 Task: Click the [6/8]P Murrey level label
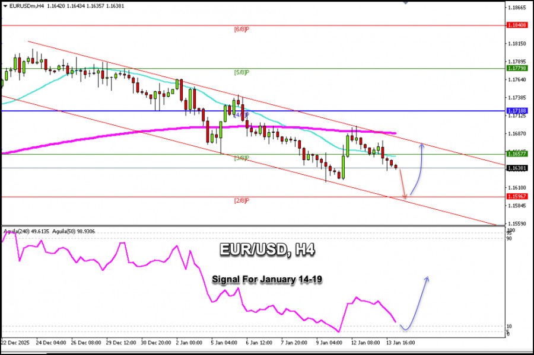[242, 30]
